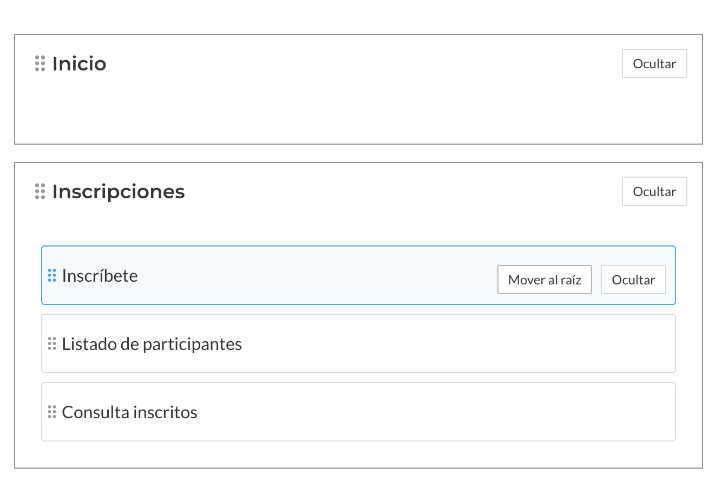
Task: Click the Inicio section title
Action: pos(79,64)
